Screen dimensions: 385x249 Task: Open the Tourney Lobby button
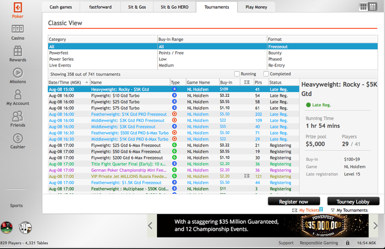point(353,201)
